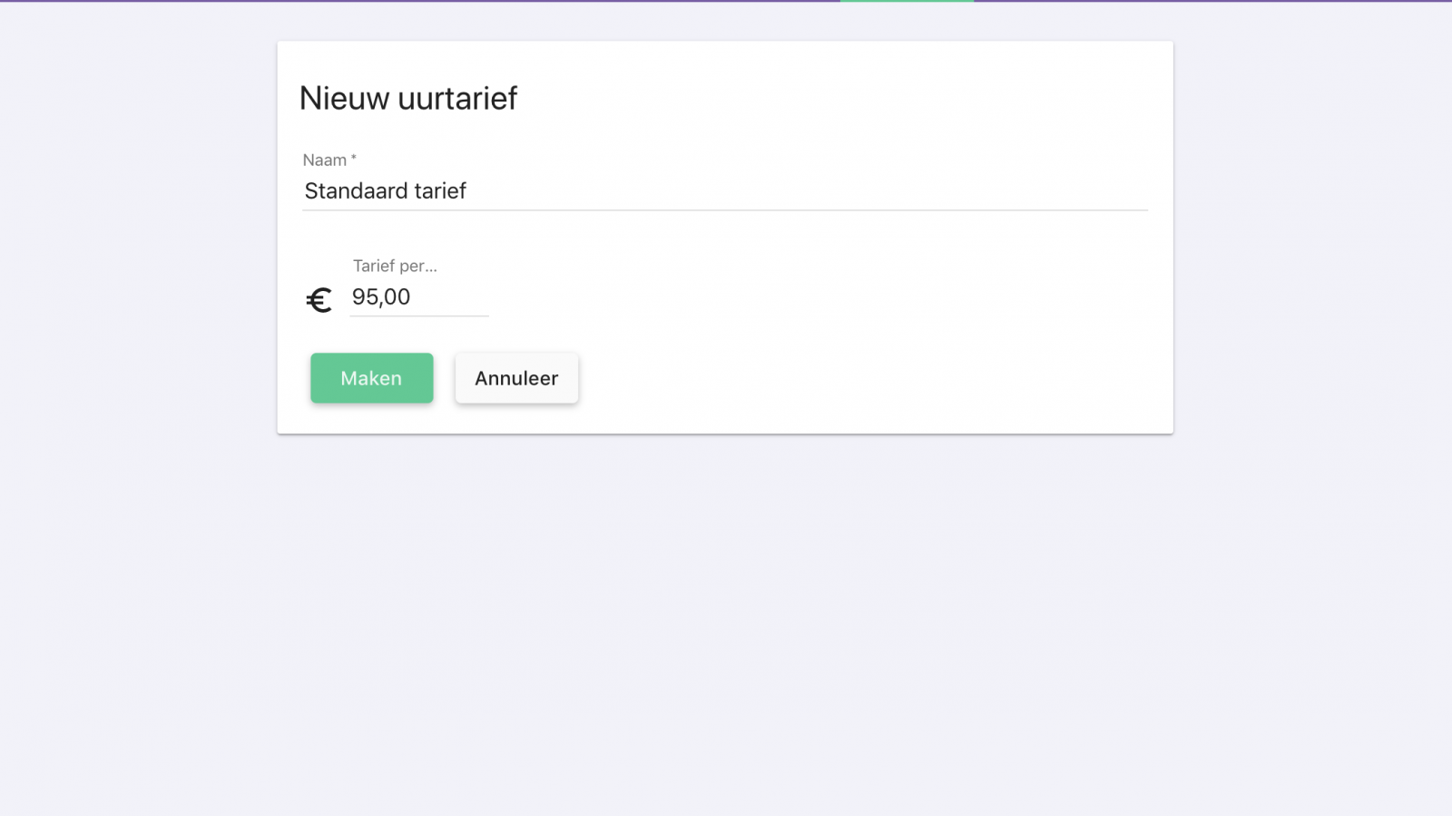Image resolution: width=1452 pixels, height=816 pixels.
Task: Focus the Naam field containing Standaard tarief
Action: coord(725,191)
